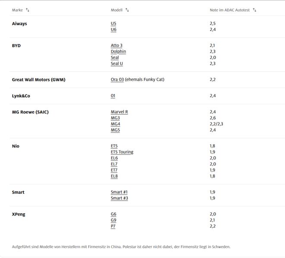Open the Smart #1 link
Viewport: 285px width, 258px height.
(x=119, y=192)
